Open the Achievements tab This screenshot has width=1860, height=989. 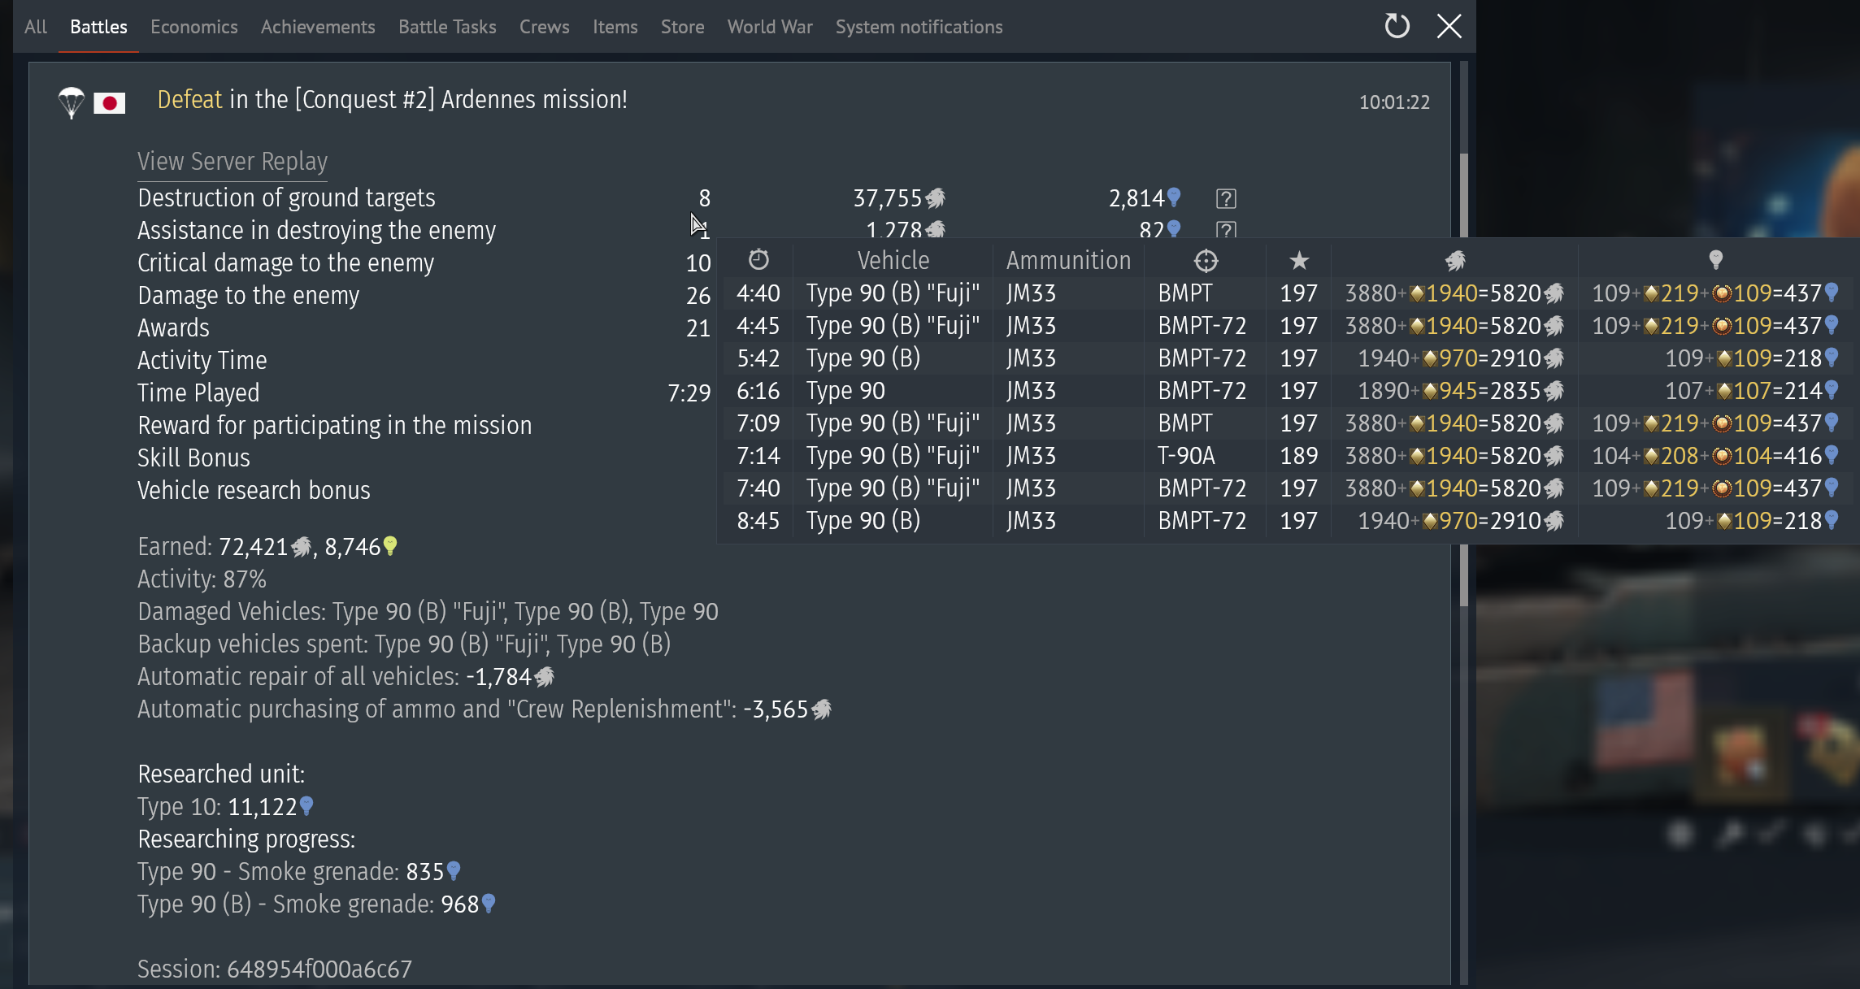[318, 27]
